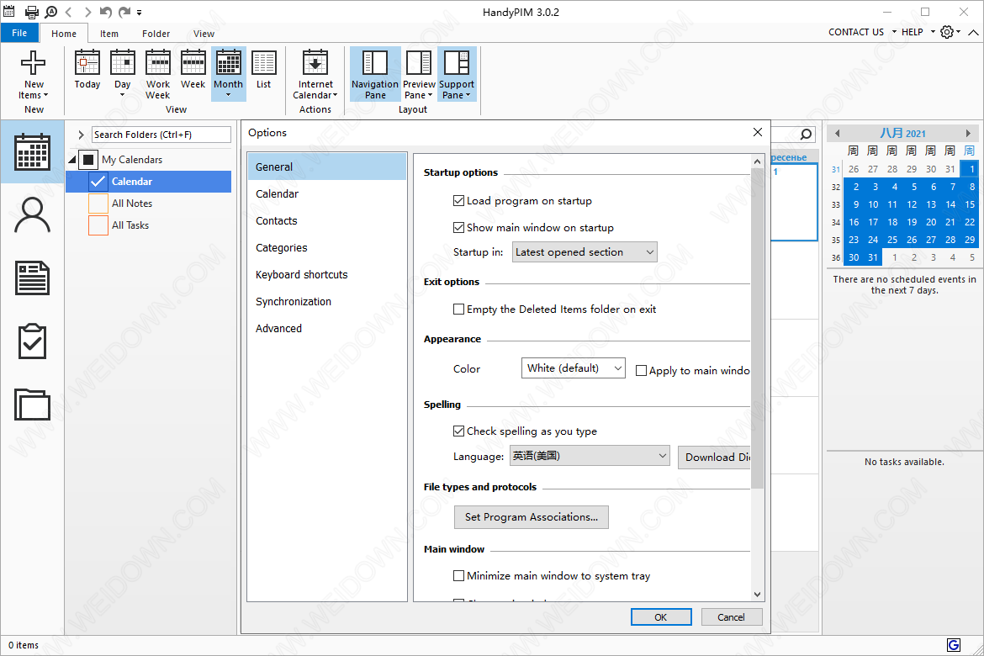Go to next month in mini calendar
Image resolution: width=984 pixels, height=656 pixels.
coord(968,133)
